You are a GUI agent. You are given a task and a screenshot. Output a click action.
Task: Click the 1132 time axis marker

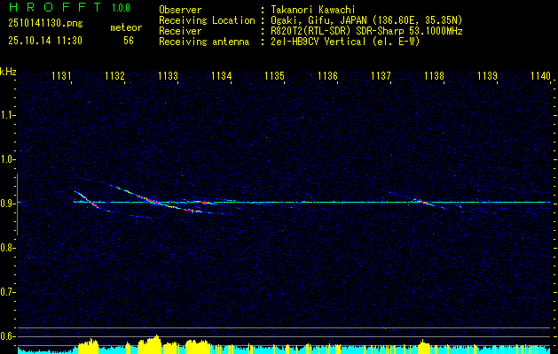click(x=115, y=75)
